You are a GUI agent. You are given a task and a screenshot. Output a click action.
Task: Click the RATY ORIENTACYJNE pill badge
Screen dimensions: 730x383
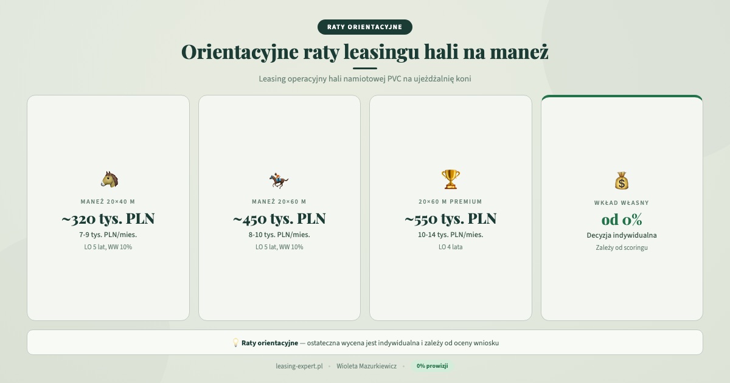tap(365, 27)
